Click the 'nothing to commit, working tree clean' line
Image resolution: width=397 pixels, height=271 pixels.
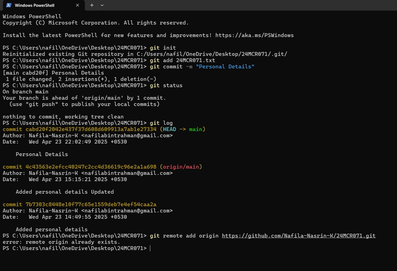coord(63,117)
